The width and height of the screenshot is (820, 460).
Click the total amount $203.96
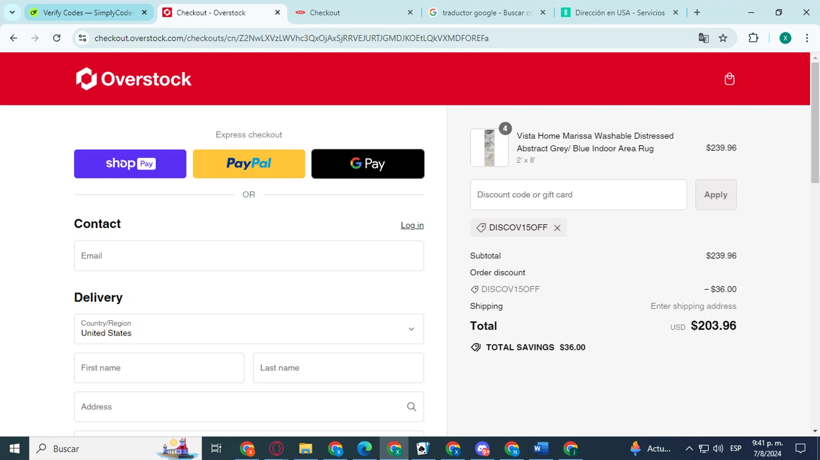[713, 326]
